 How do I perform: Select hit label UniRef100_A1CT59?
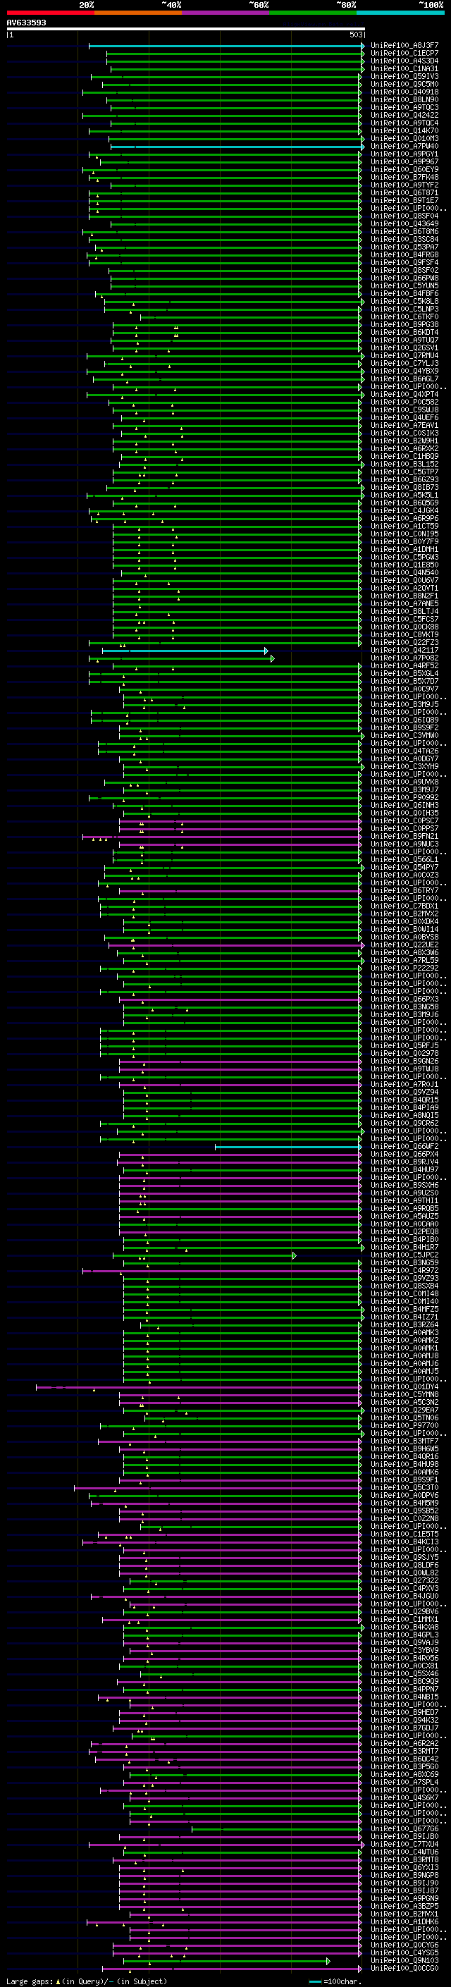(x=404, y=526)
